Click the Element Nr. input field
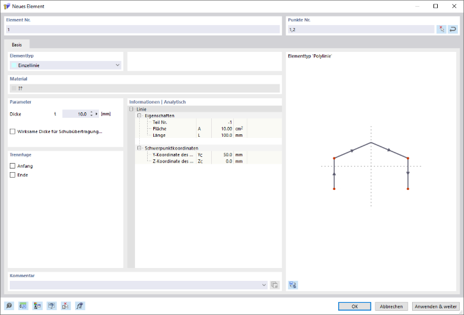464x315 pixels. (143, 29)
